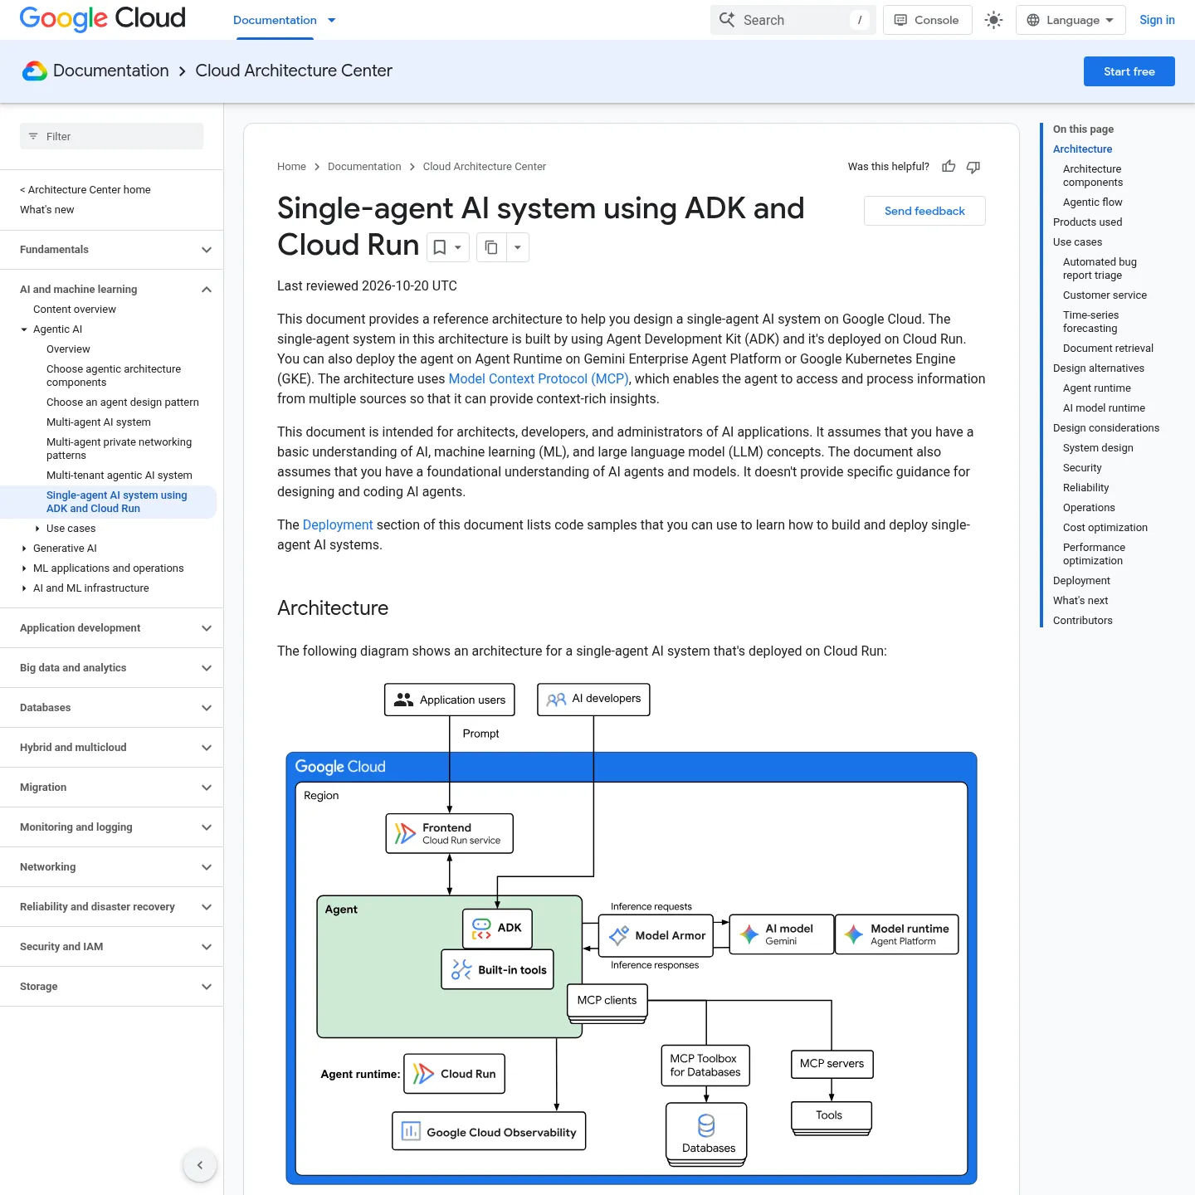Click Home in the breadcrumb
Screen dimensions: 1195x1195
291,167
